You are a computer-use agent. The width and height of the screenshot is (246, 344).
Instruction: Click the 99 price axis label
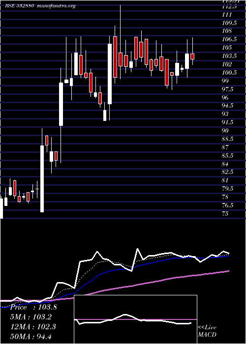[x=225, y=81]
